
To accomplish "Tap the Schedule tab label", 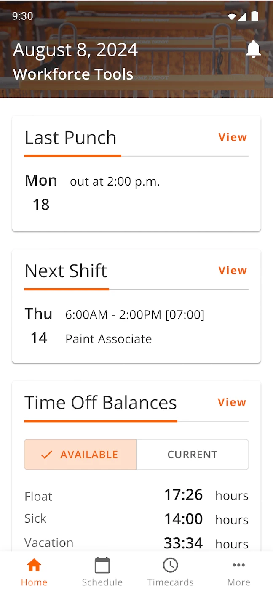I will 102,582.
